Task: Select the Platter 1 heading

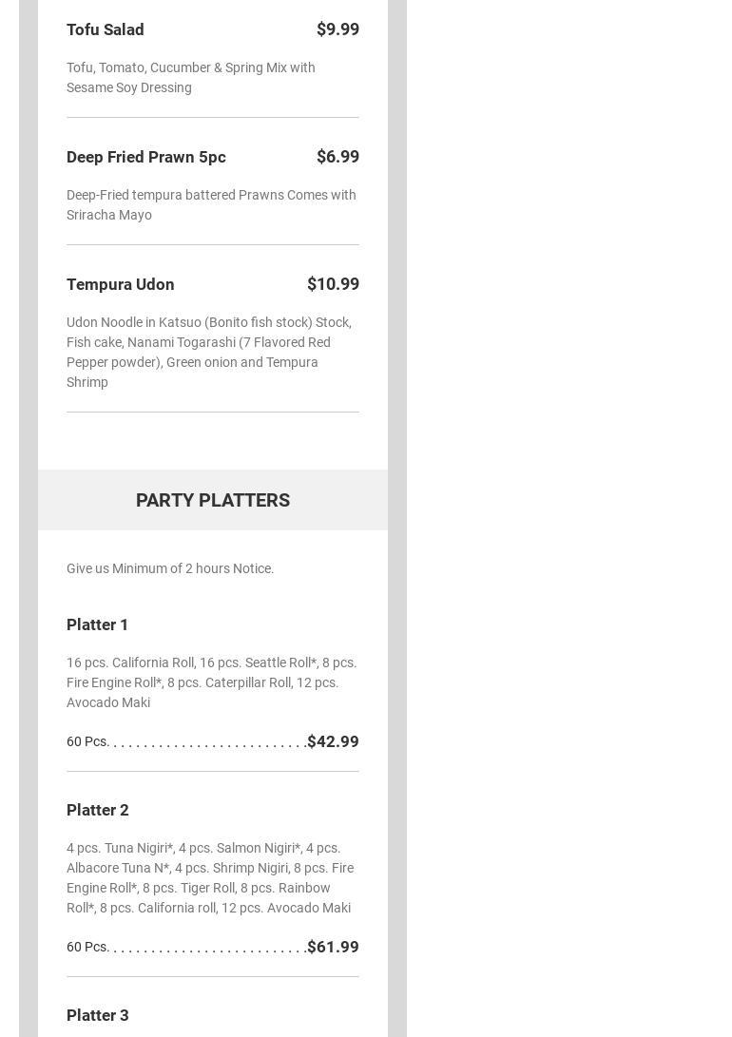Action: (98, 624)
